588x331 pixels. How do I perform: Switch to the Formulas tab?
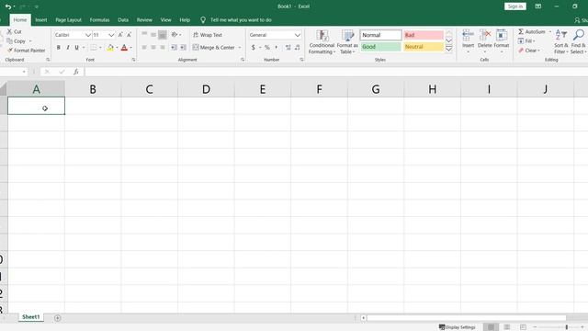point(99,20)
